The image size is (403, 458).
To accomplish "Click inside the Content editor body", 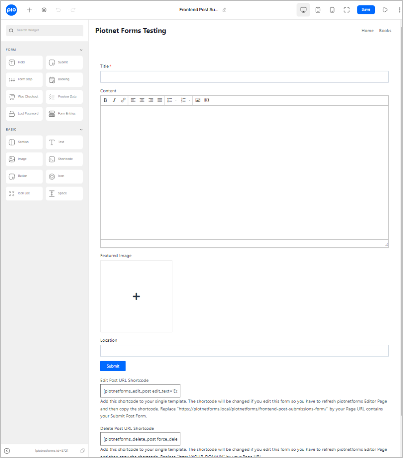I will click(x=244, y=172).
